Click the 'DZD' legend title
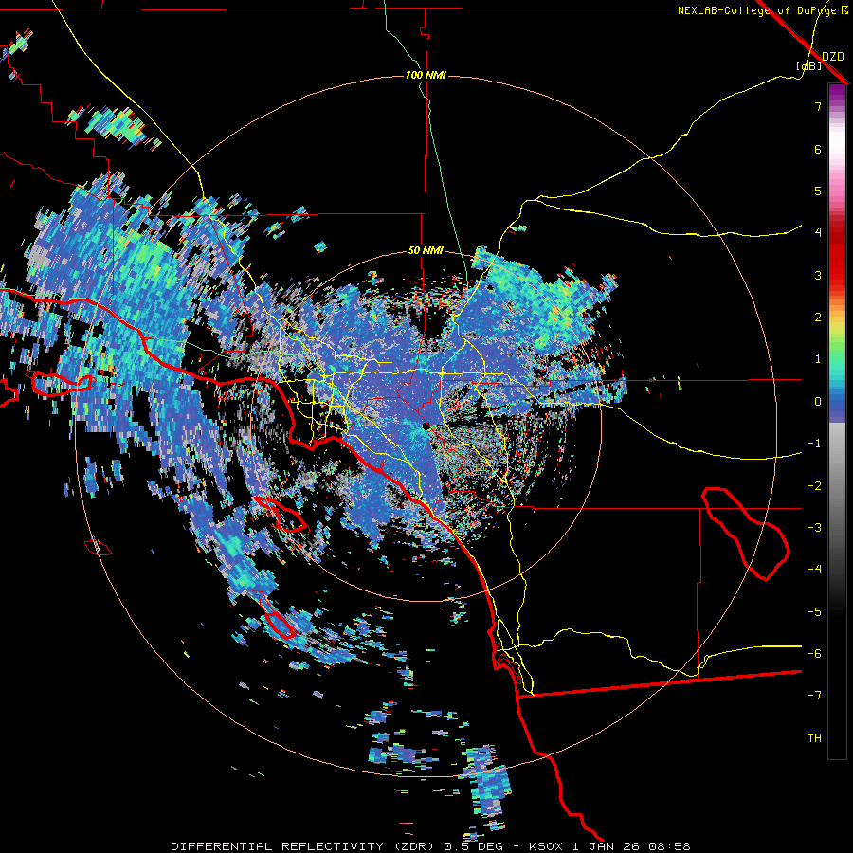Screen dimensions: 853x853 tap(832, 57)
